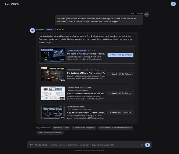Watch 'The Roots of AI' with Co-Watcher
The width and height of the screenshot is (179, 154).
(120, 55)
